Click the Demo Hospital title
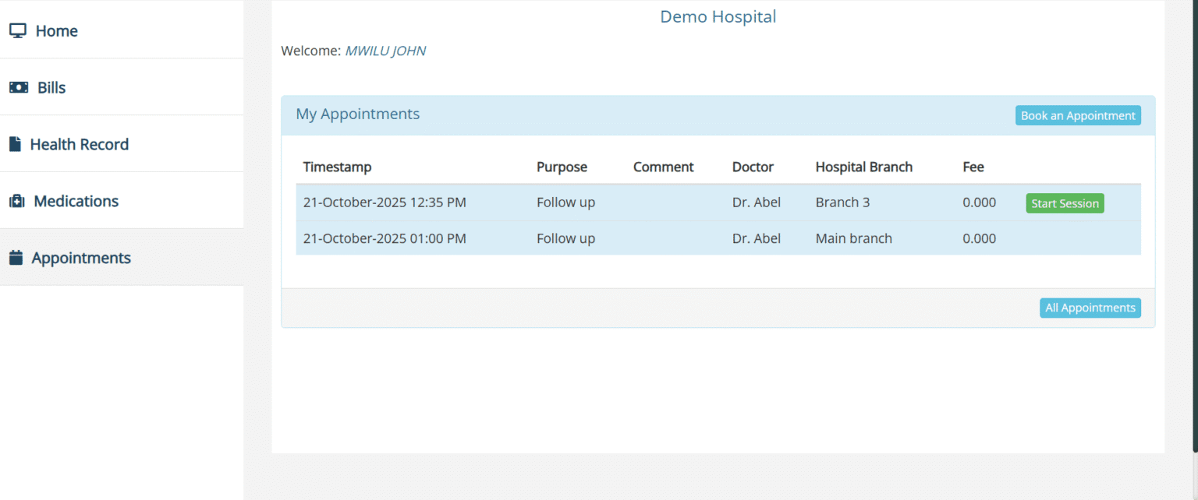Image resolution: width=1198 pixels, height=500 pixels. click(x=718, y=16)
